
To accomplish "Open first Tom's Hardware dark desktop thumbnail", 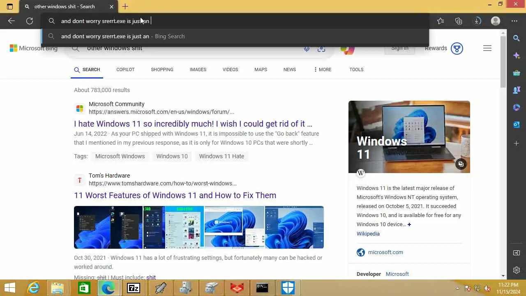I will tap(108, 227).
